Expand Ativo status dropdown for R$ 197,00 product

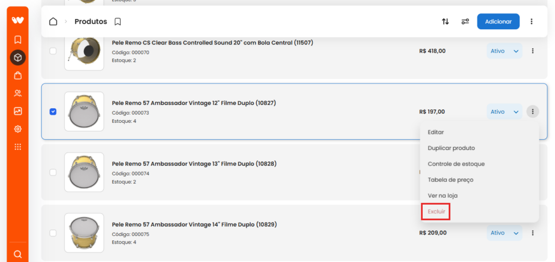[505, 112]
